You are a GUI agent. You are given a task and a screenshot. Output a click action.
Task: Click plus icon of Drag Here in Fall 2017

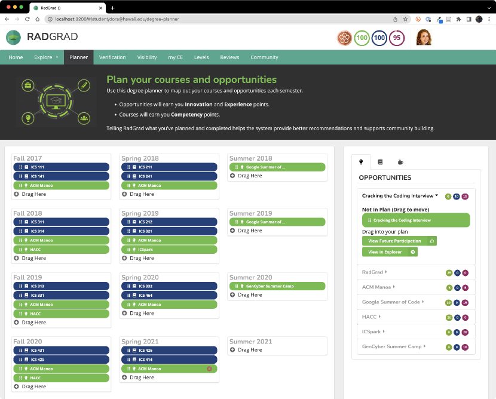click(x=17, y=194)
